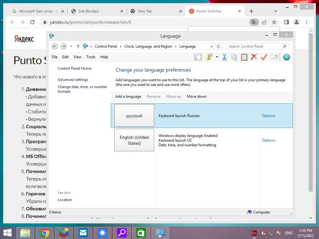The width and height of the screenshot is (319, 239).
Task: Expand the arrow after Control Panel breadcrumb
Action: [x=121, y=46]
